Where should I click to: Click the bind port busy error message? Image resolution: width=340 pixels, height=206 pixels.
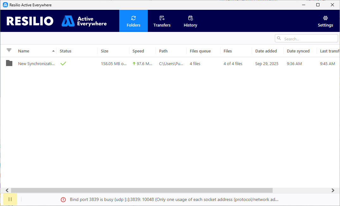click(x=174, y=200)
